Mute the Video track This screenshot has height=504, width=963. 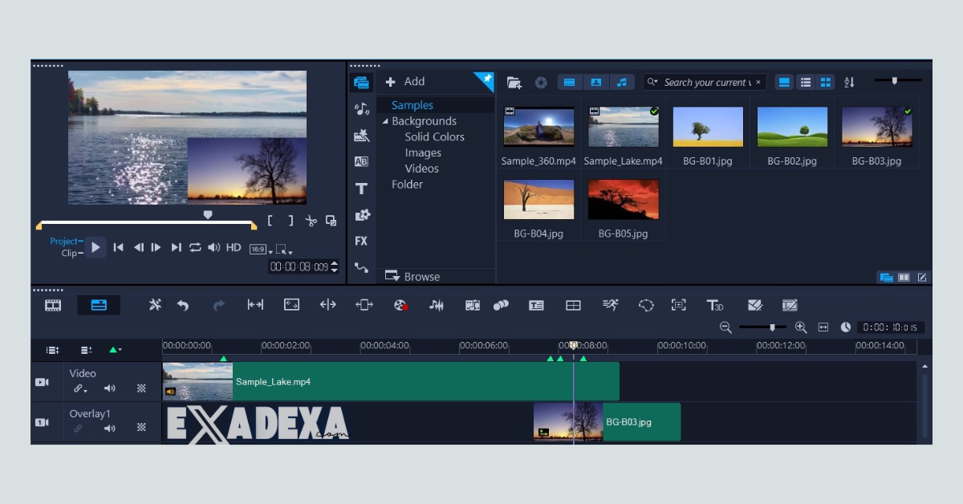110,388
